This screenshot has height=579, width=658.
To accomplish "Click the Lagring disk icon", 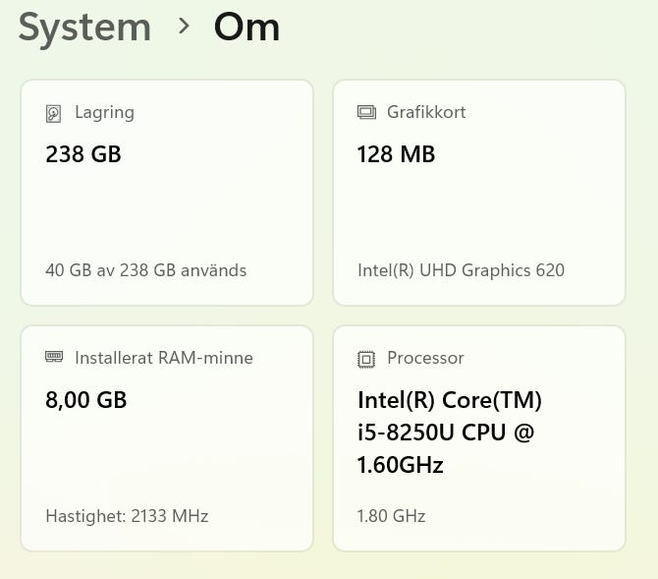I will point(53,113).
